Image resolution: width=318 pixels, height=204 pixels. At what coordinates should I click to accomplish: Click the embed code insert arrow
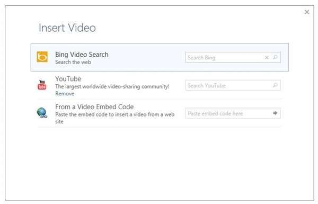click(275, 113)
